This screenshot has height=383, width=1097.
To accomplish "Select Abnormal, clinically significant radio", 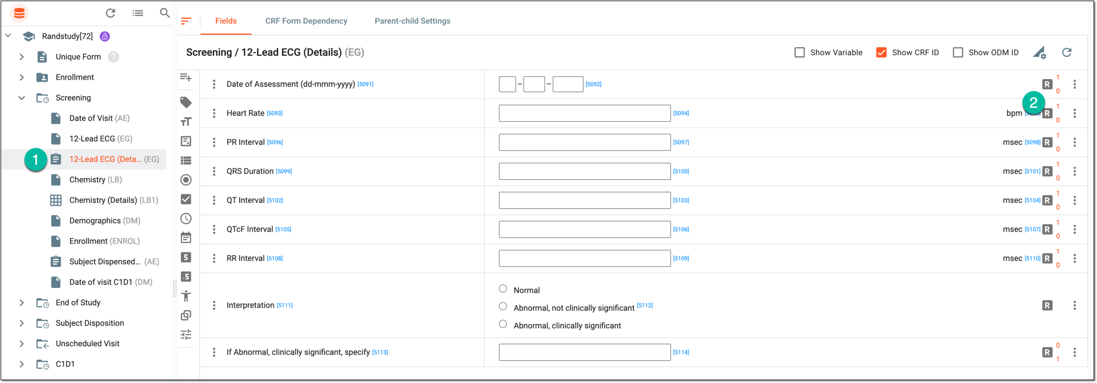I will click(x=503, y=324).
